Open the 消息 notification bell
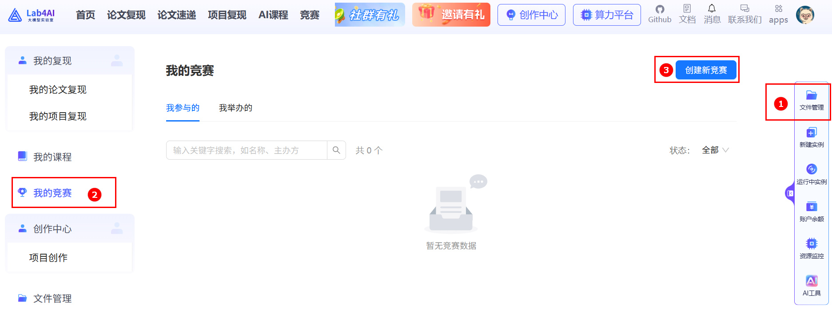832x322 pixels. [x=712, y=14]
